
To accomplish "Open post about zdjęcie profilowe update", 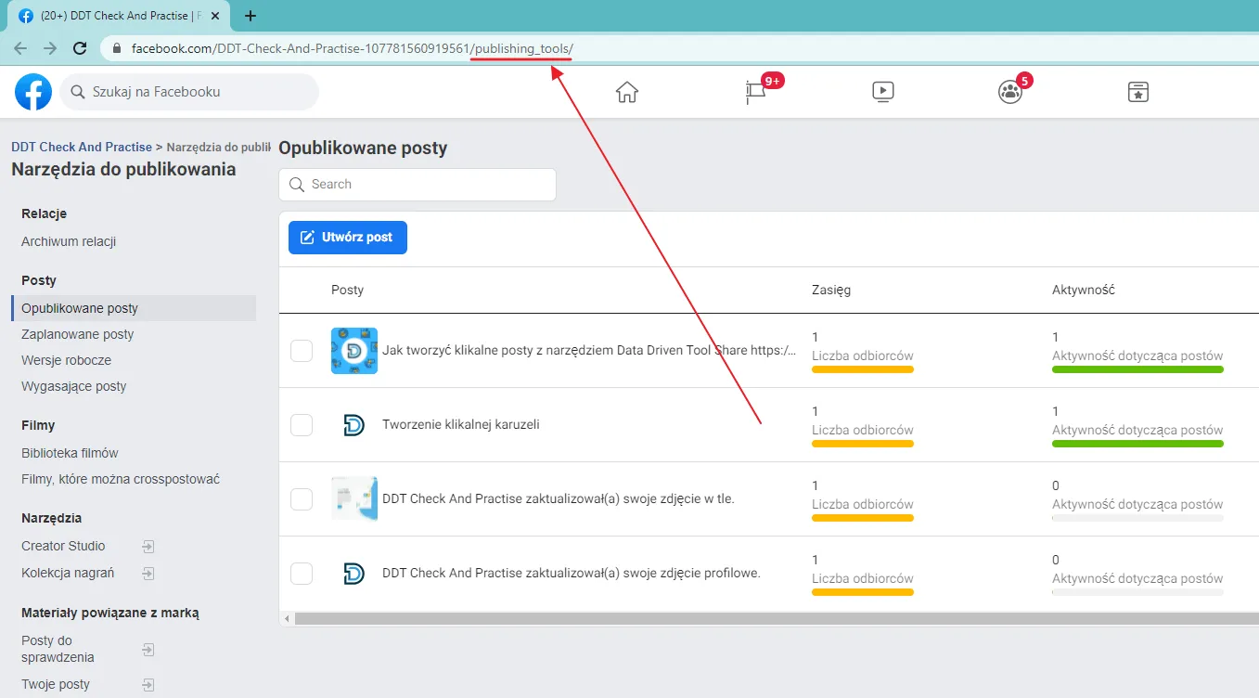I will click(572, 573).
